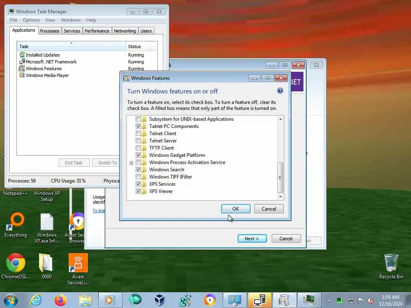
Task: Click the features list scrollbar thumb
Action: (280, 177)
